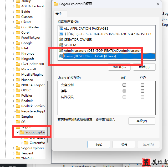Expand the Classes registry key

coord(13,17)
